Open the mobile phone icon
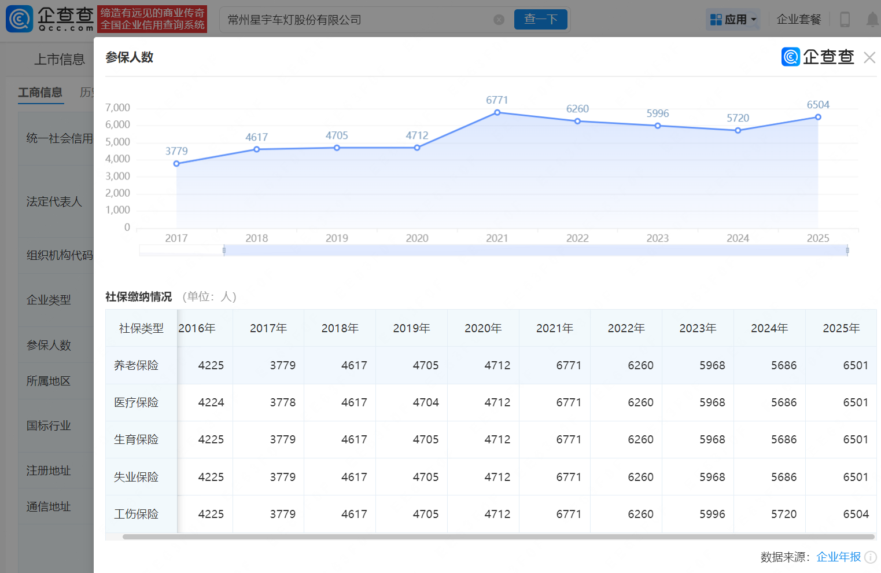The image size is (881, 573). [x=845, y=20]
